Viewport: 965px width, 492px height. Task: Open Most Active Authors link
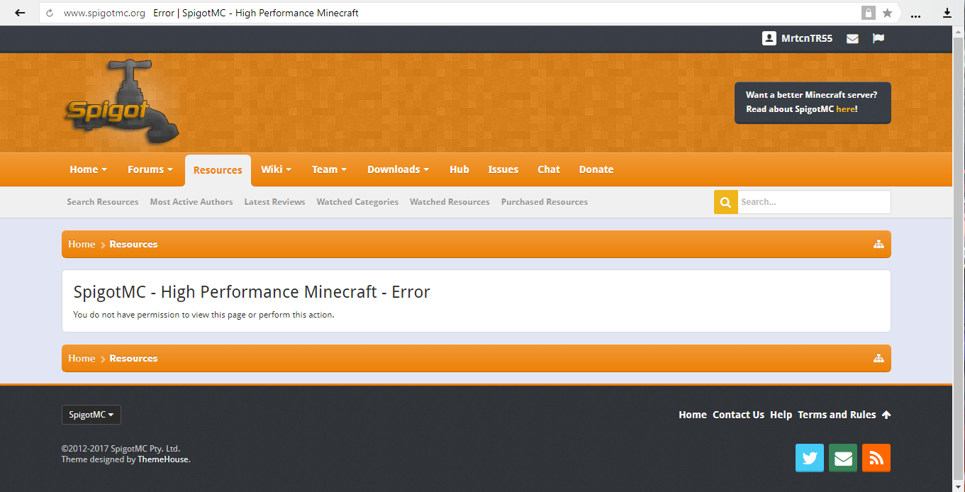pos(191,202)
